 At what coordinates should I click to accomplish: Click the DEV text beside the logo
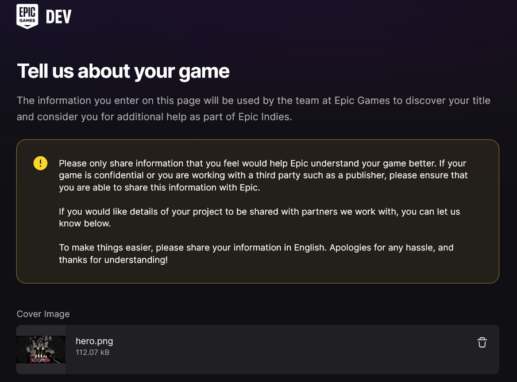59,17
